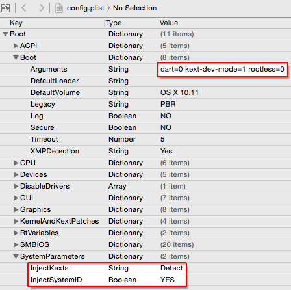Go back with the left arrow
The width and height of the screenshot is (291, 290).
click(x=24, y=8)
